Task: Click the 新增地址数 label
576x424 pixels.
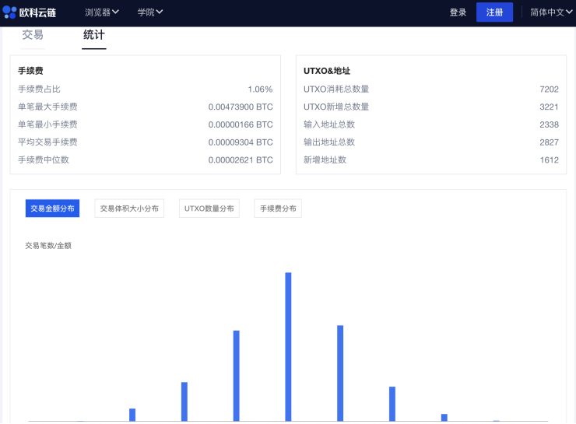Action: [325, 159]
